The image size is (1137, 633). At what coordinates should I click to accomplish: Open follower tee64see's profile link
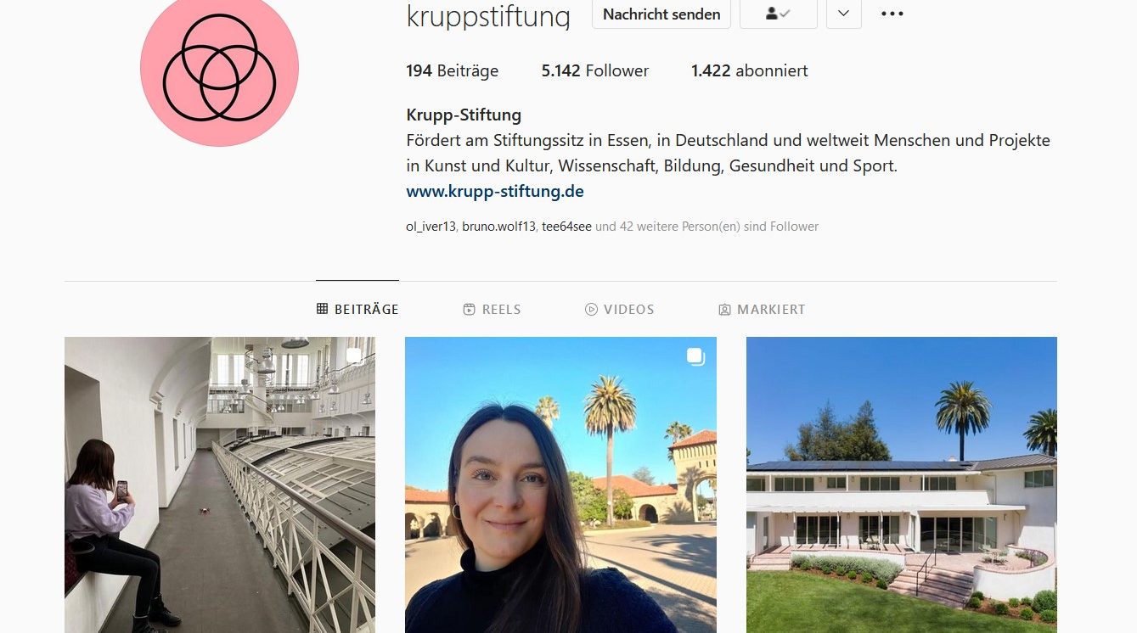tap(566, 227)
